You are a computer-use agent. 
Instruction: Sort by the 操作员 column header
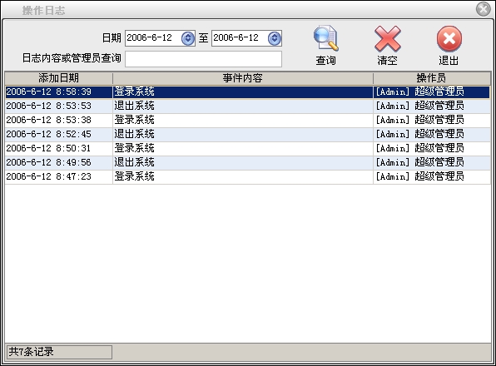[431, 78]
